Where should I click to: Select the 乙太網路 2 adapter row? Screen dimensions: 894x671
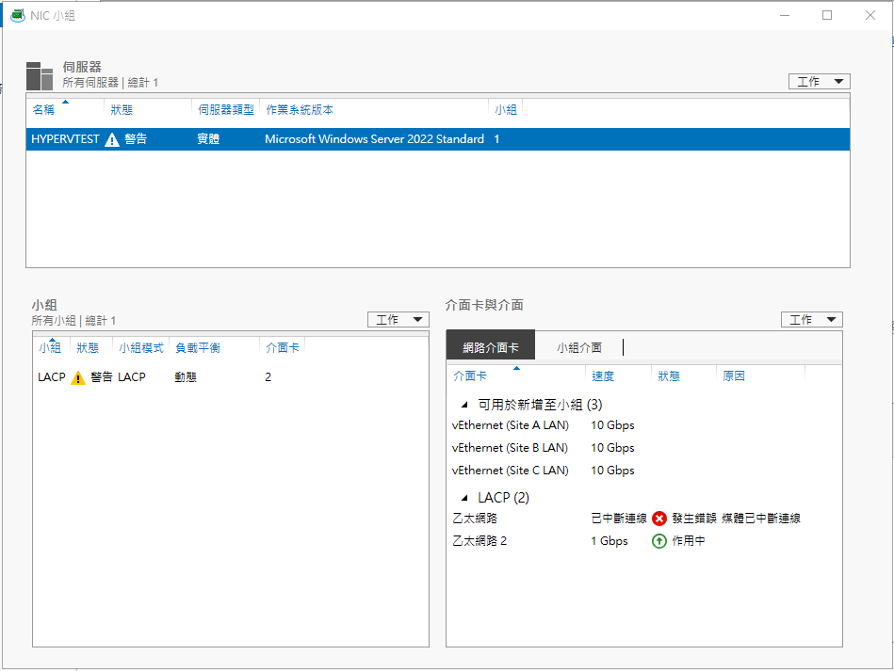[643, 541]
